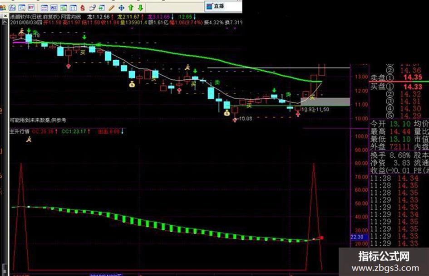
Task: Close the chart panel with X button
Action: pyautogui.click(x=5, y=16)
